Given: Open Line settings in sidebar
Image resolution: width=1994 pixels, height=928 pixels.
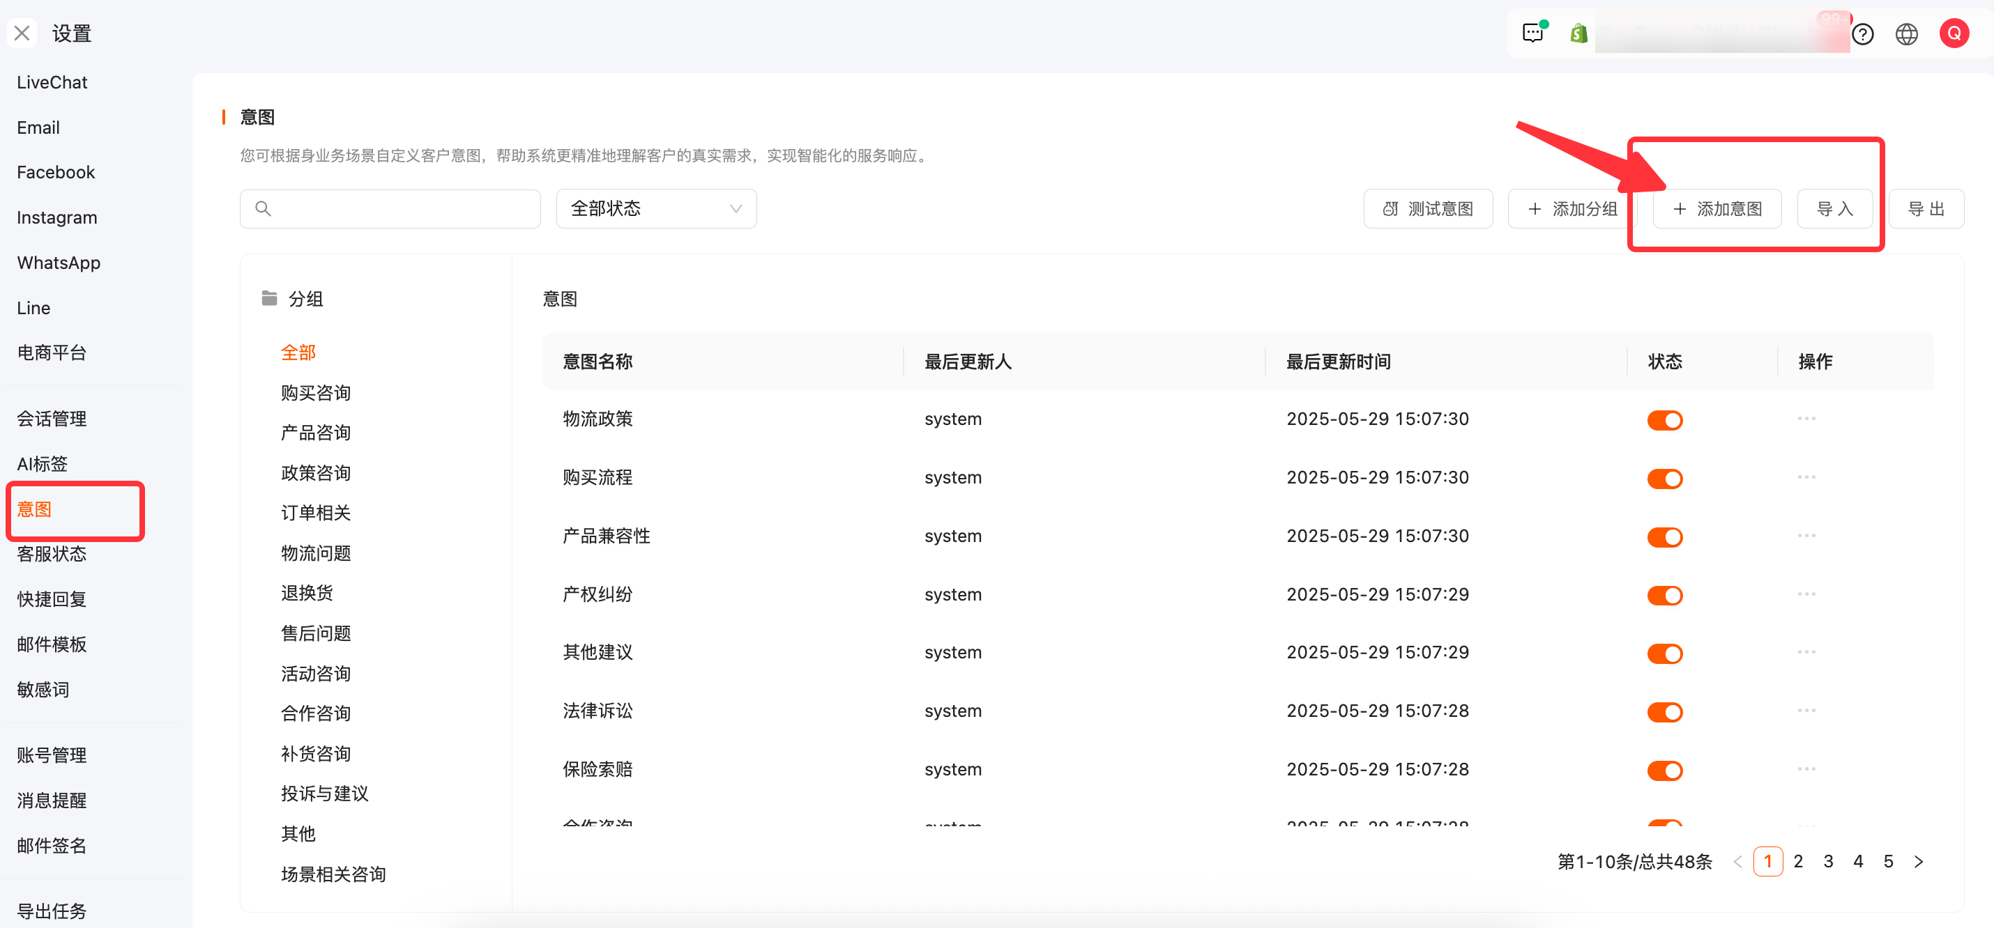Looking at the screenshot, I should click(x=33, y=308).
